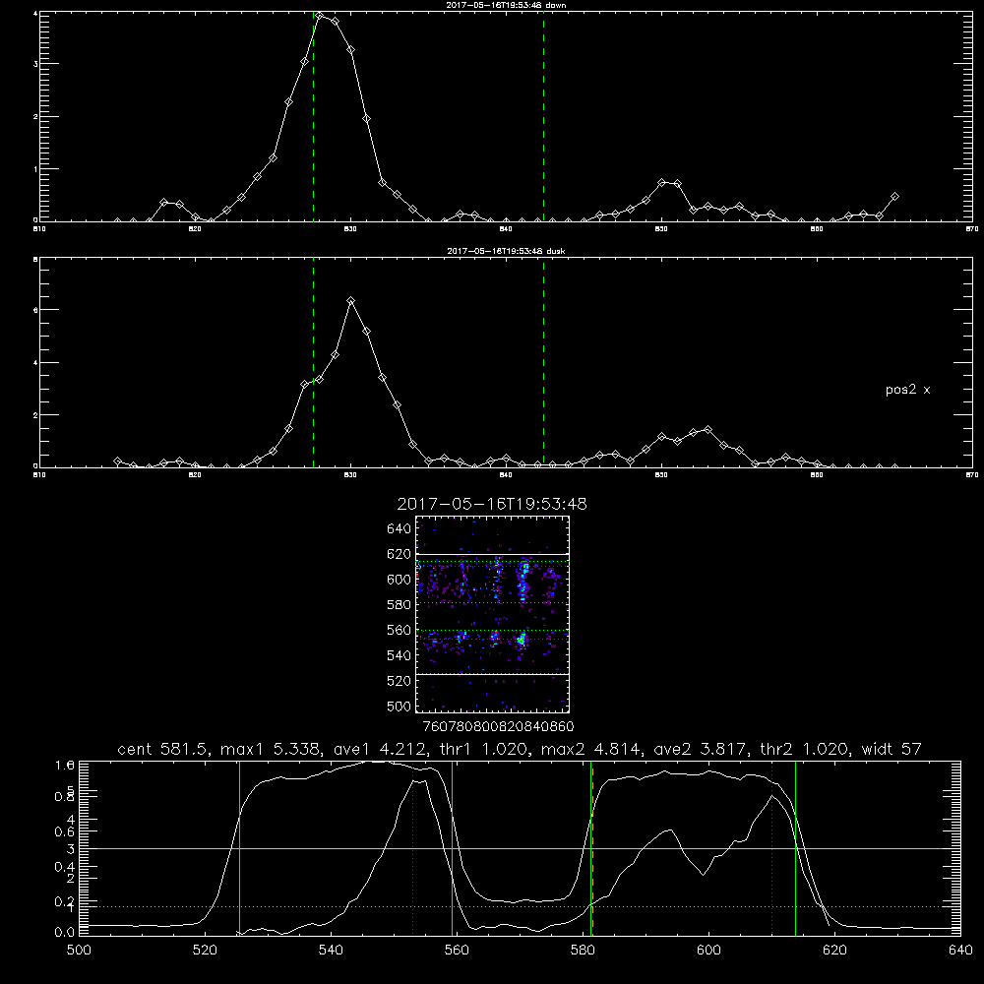Click the right green dashed line in dusk plot

543,362
